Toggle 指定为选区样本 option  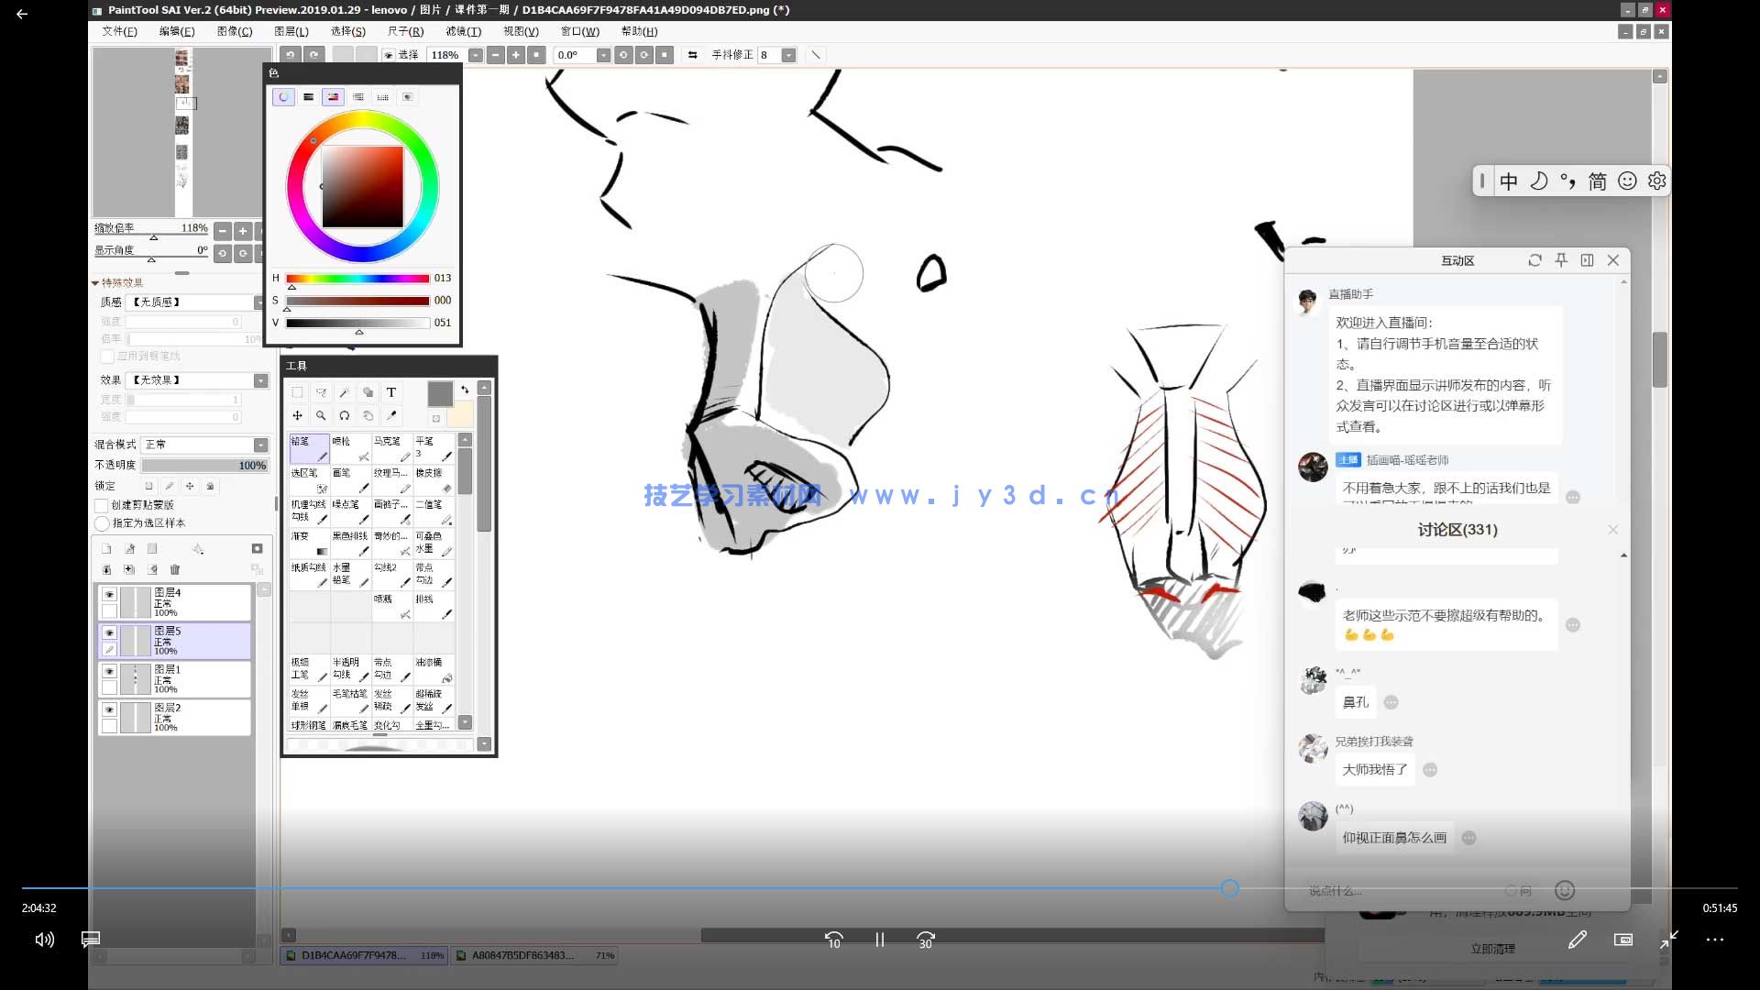tap(102, 523)
